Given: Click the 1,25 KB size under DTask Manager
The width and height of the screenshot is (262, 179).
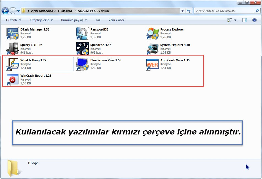Looking at the screenshot, I should [x=26, y=37].
